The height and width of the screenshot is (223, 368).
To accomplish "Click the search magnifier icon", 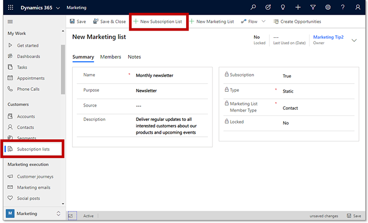I will 253,8.
